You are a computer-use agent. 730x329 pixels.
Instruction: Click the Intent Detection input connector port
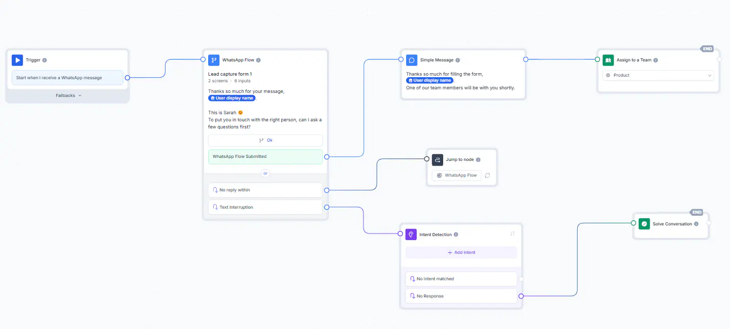click(x=401, y=234)
